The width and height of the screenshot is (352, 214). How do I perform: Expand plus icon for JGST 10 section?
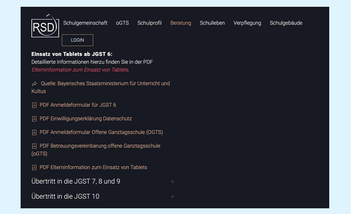pos(172,197)
